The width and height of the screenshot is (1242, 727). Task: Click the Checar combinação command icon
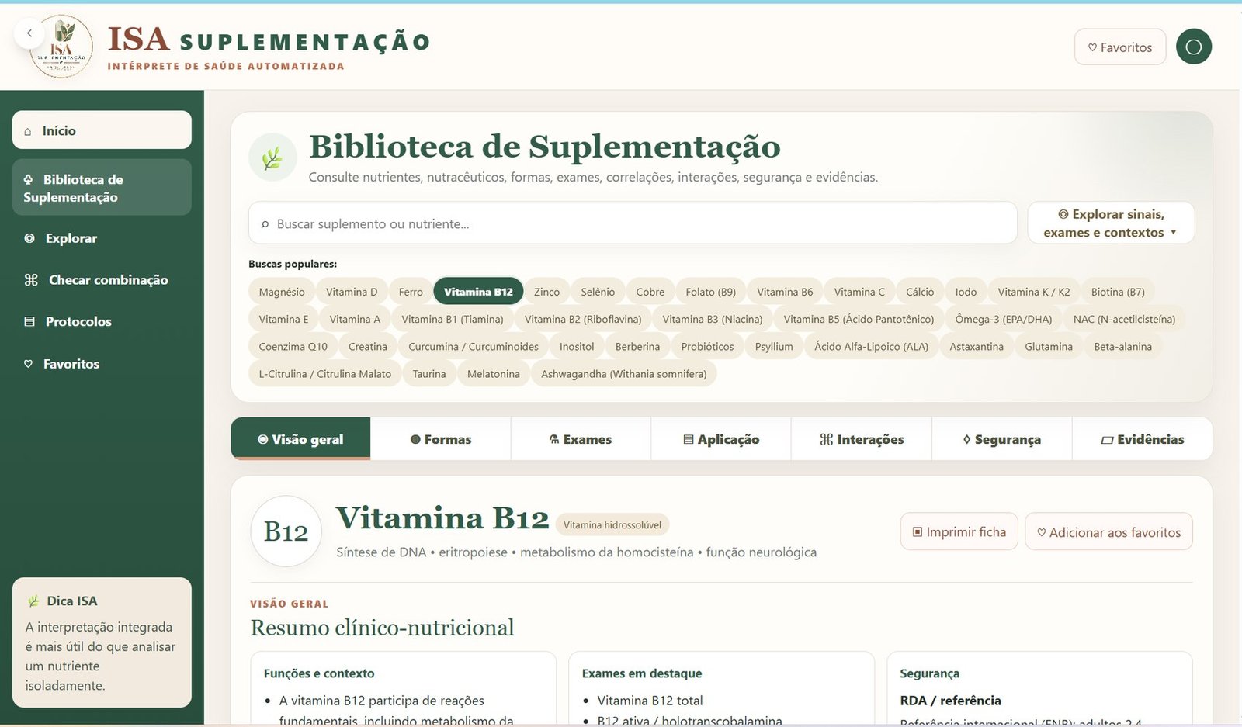[x=31, y=280]
